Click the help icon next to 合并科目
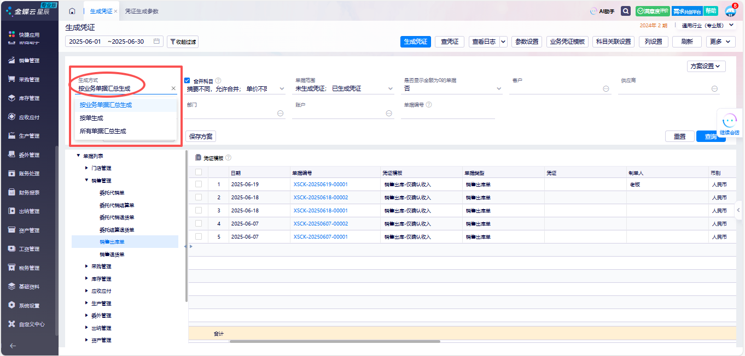The image size is (745, 356). point(218,80)
